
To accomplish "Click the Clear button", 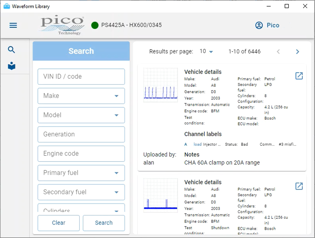I will (x=59, y=223).
